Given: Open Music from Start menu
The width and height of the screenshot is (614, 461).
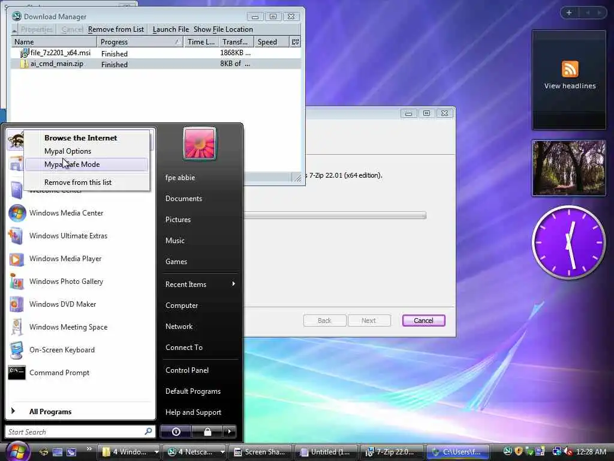Looking at the screenshot, I should coord(175,241).
